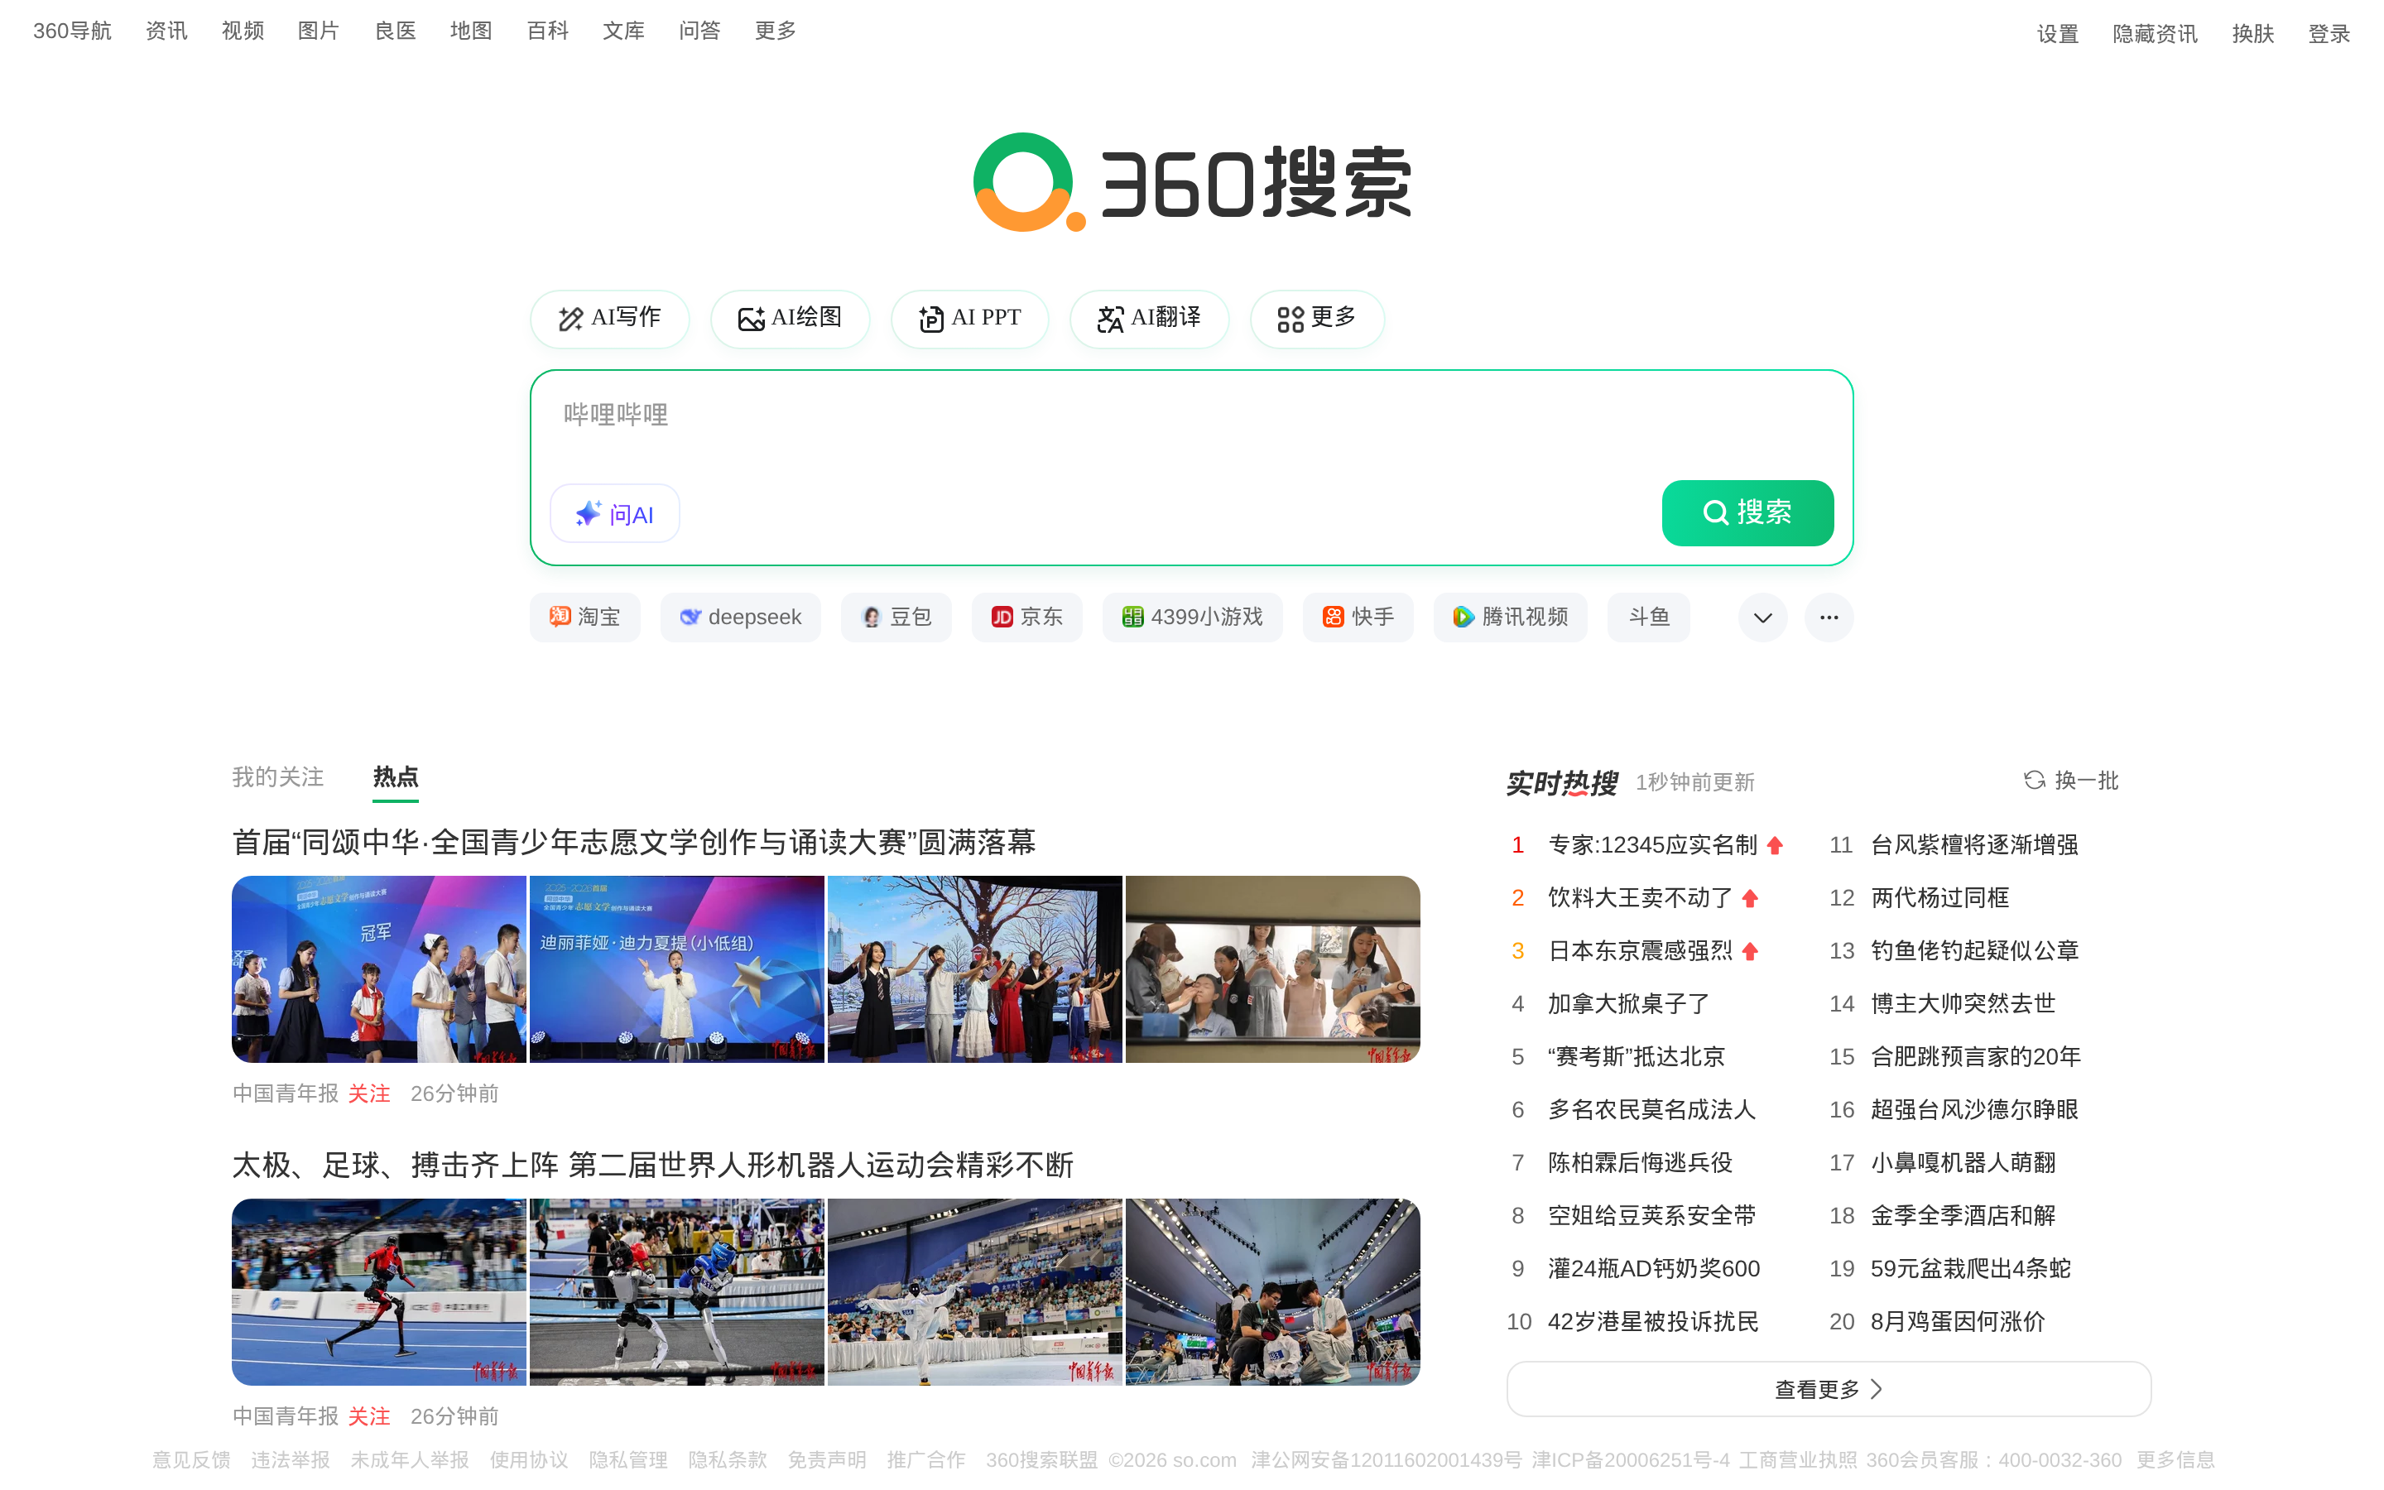The height and width of the screenshot is (1490, 2384).
Task: Switch to the 我的关注 tab
Action: tap(278, 777)
